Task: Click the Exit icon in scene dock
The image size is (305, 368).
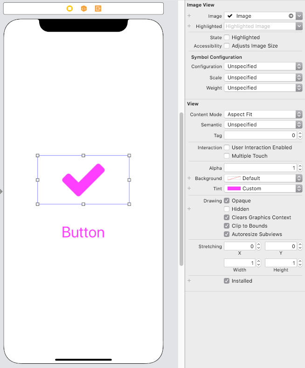Action: tap(98, 9)
